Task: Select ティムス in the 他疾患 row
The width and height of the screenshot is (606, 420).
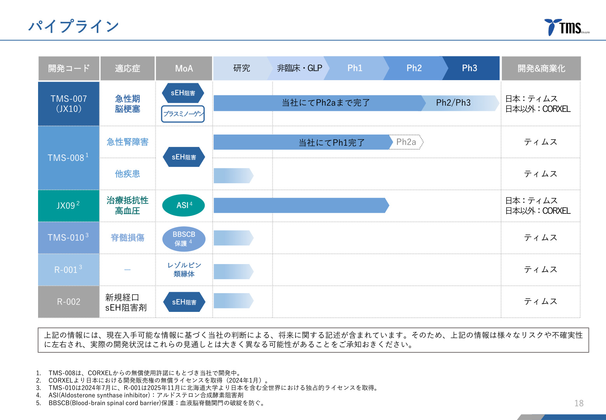Action: [x=541, y=174]
